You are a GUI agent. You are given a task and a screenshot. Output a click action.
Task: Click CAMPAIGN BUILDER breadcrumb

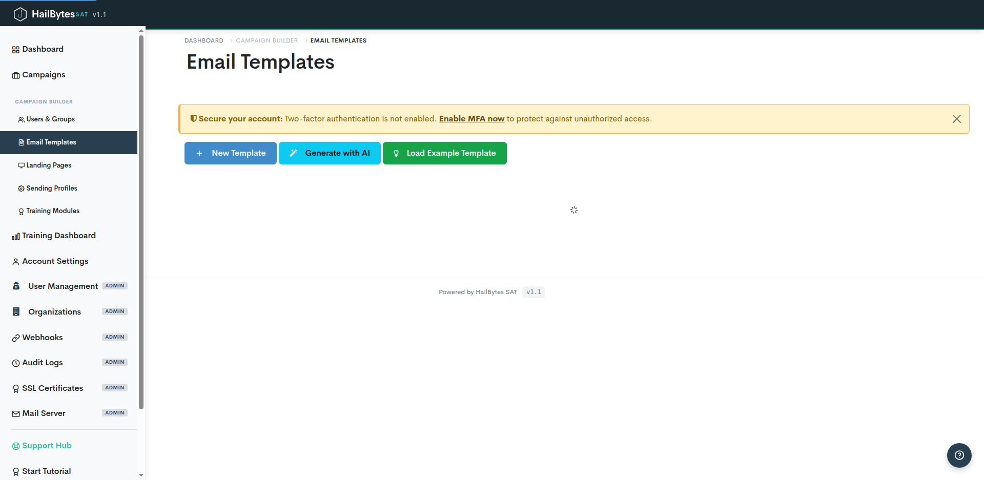[x=266, y=40]
